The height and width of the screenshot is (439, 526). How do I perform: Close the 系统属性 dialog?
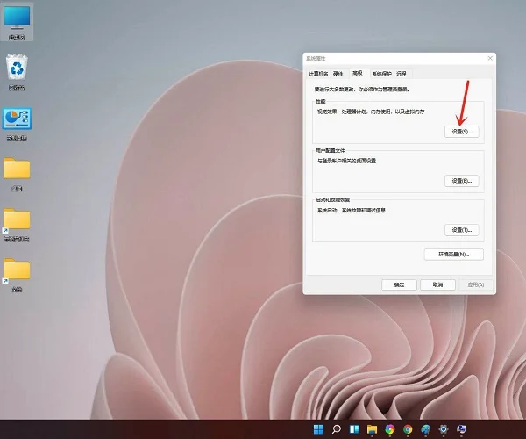(x=490, y=58)
